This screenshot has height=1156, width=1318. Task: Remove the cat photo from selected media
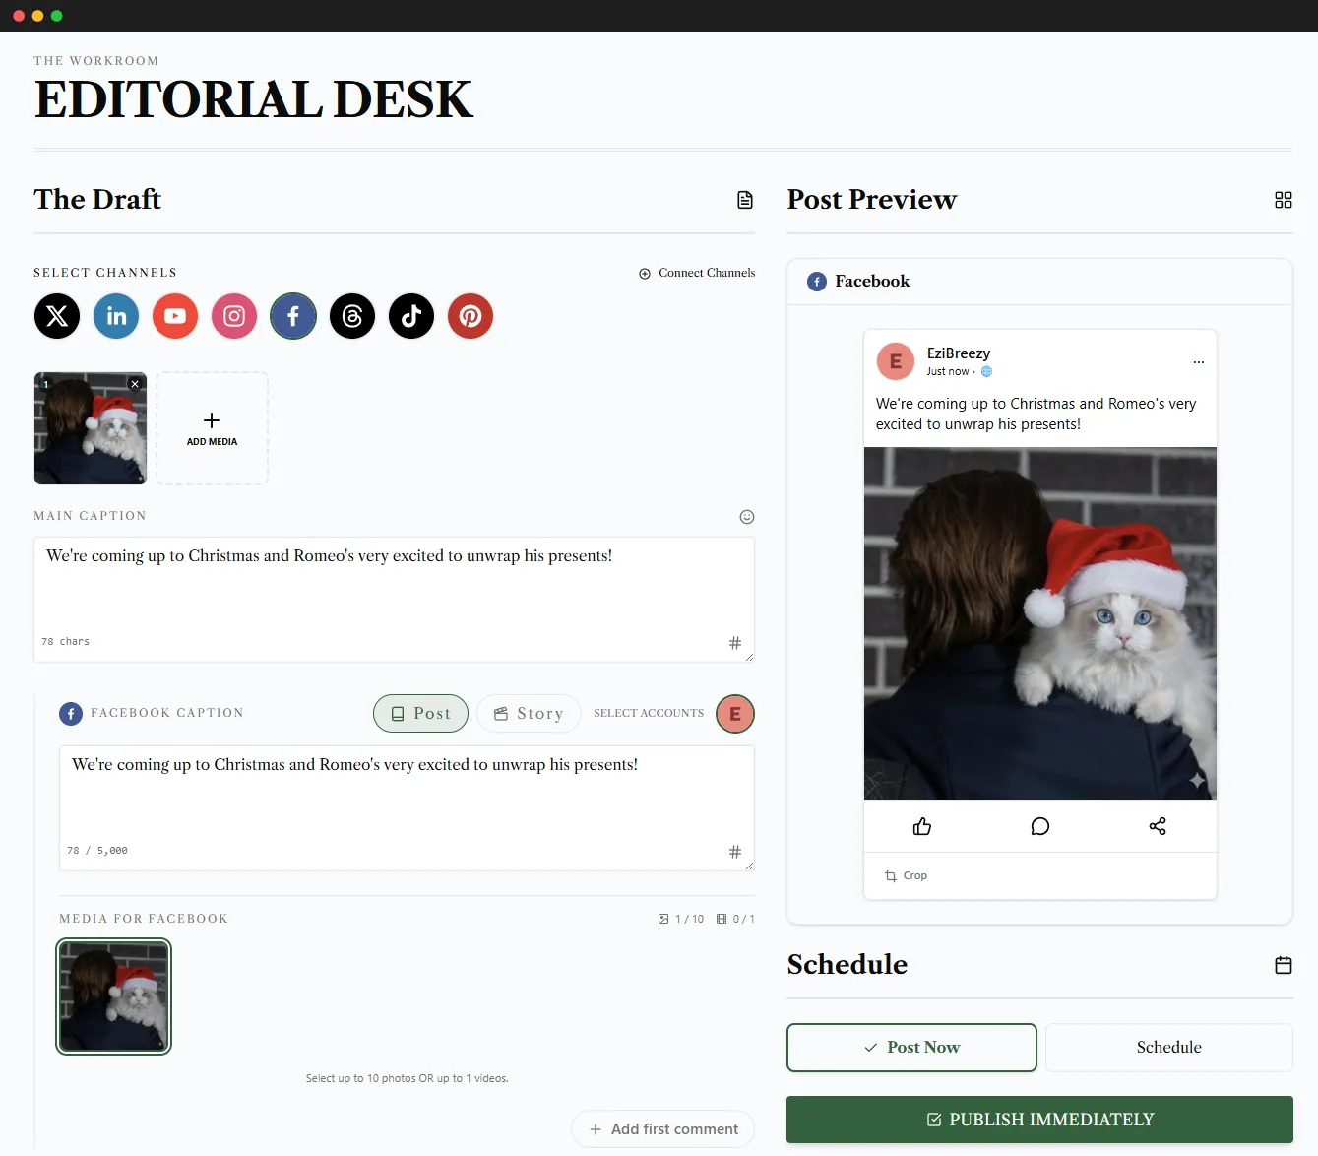pos(134,384)
